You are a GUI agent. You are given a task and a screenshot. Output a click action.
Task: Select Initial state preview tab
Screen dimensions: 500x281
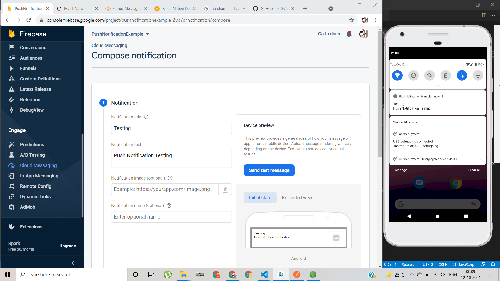point(260,198)
